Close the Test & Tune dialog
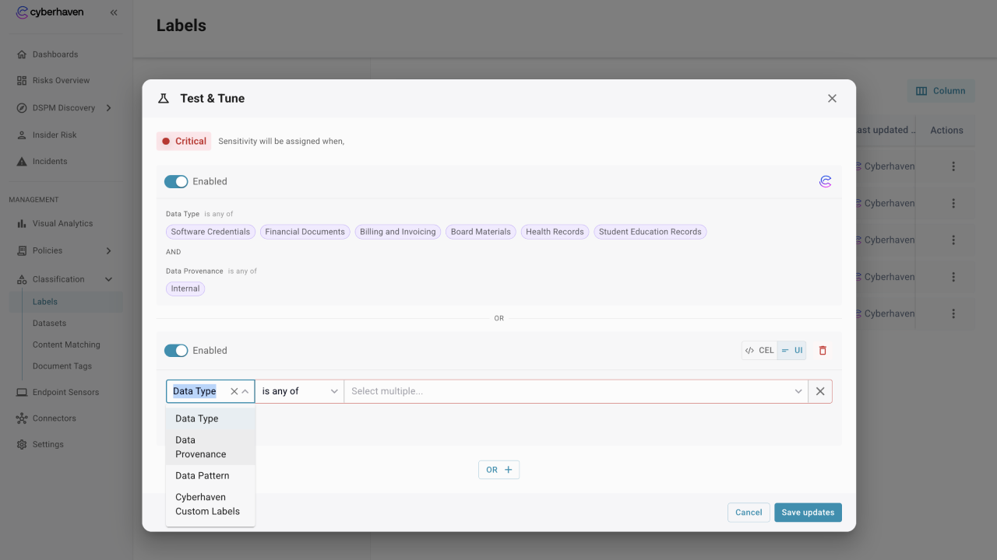Viewport: 997px width, 560px height. (832, 99)
